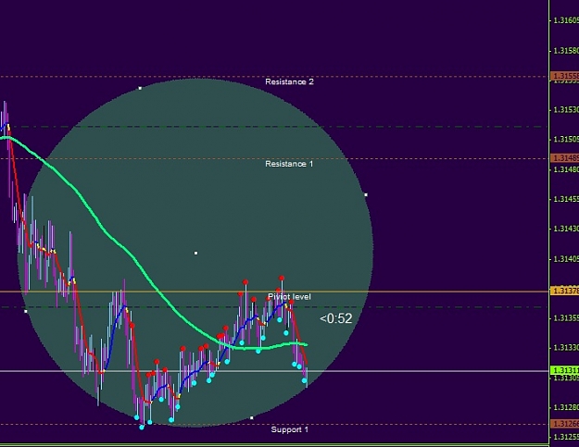The image size is (579, 447).
Task: Select the ellipse's right edge handle
Action: pyautogui.click(x=366, y=194)
